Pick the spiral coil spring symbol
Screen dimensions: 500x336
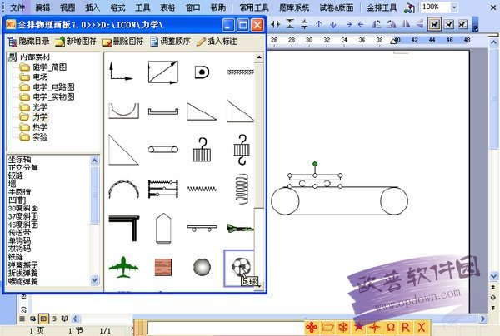pyautogui.click(x=242, y=189)
